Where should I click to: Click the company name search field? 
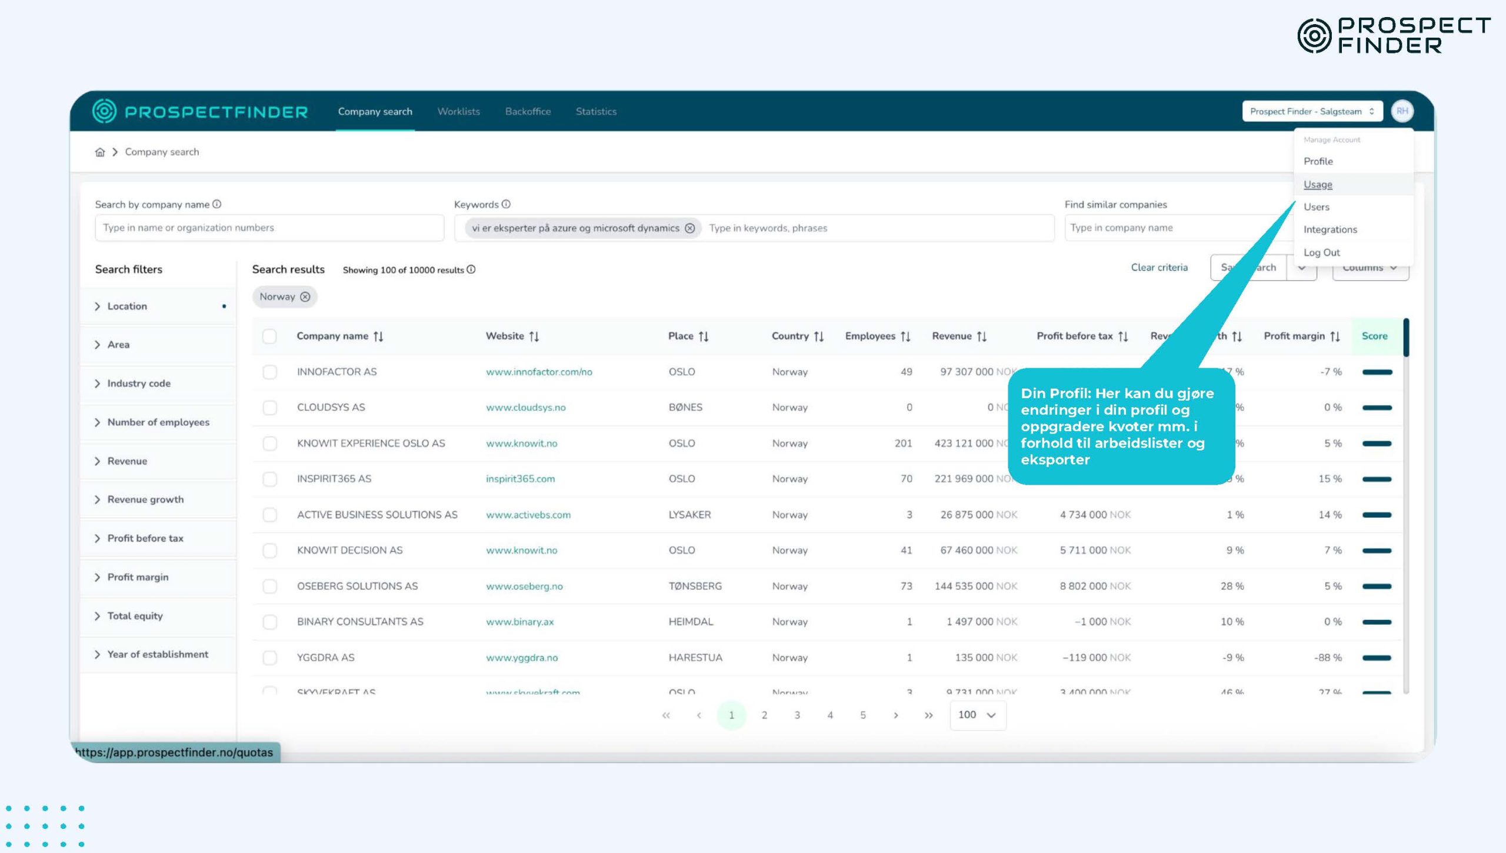[x=269, y=228]
